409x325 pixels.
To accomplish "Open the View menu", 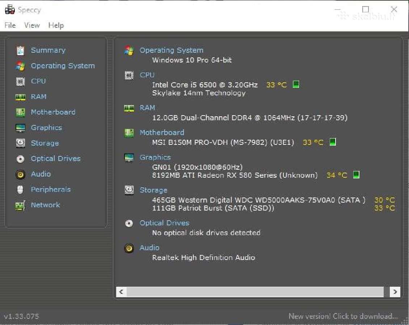I will pyautogui.click(x=32, y=26).
